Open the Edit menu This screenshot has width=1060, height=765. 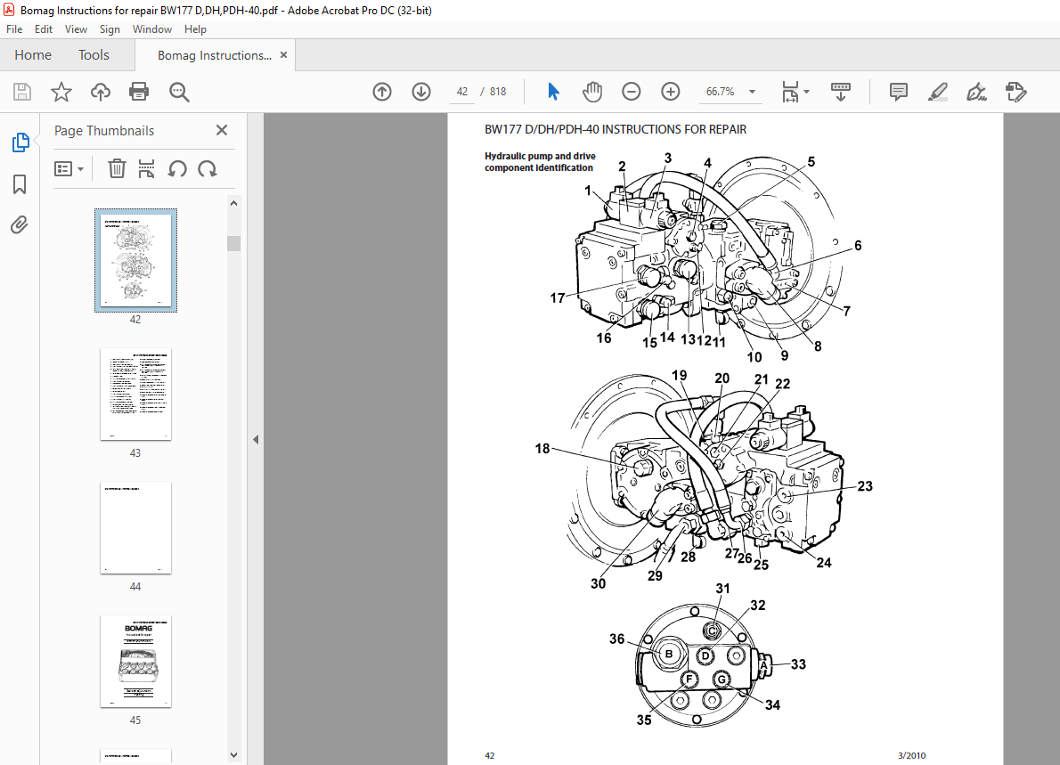[x=44, y=29]
